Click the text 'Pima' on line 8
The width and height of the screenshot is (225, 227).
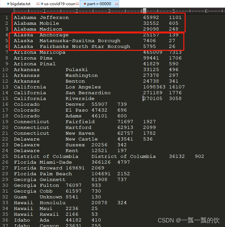pyautogui.click(x=46, y=58)
